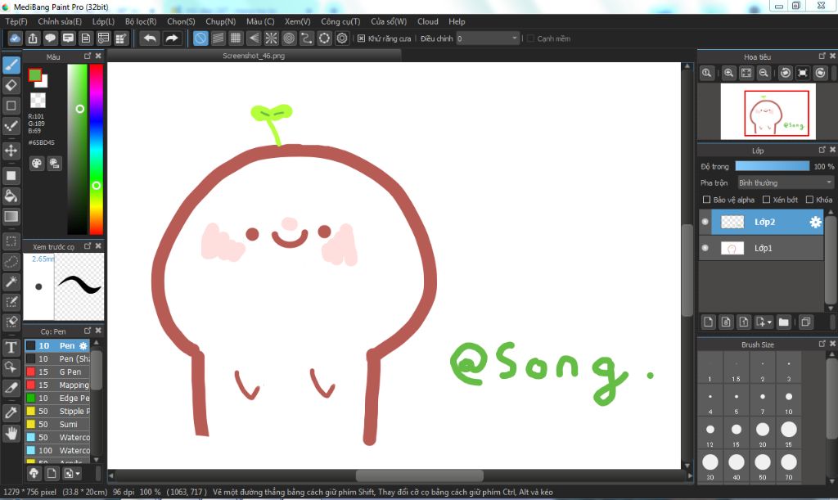Click the Redo arrow button

[x=172, y=38]
